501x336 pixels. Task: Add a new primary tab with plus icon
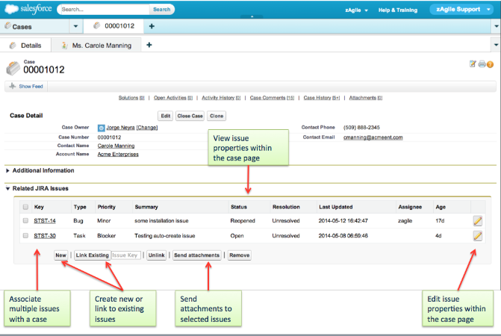click(x=152, y=26)
